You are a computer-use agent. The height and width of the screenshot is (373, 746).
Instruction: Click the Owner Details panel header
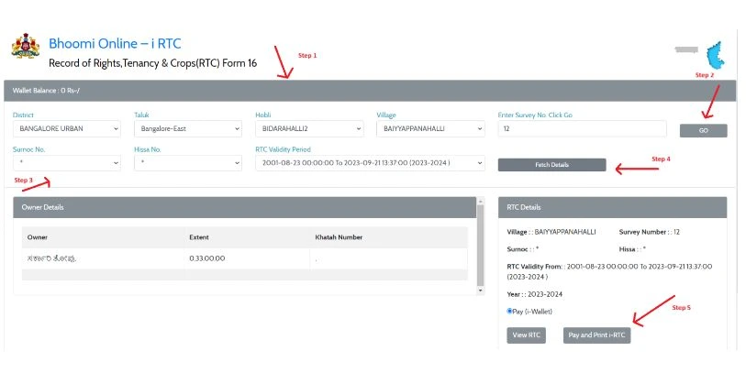(x=244, y=207)
